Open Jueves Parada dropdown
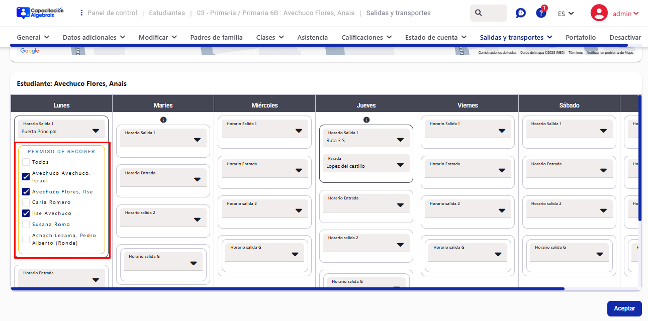This screenshot has height=321, width=648. click(x=400, y=165)
